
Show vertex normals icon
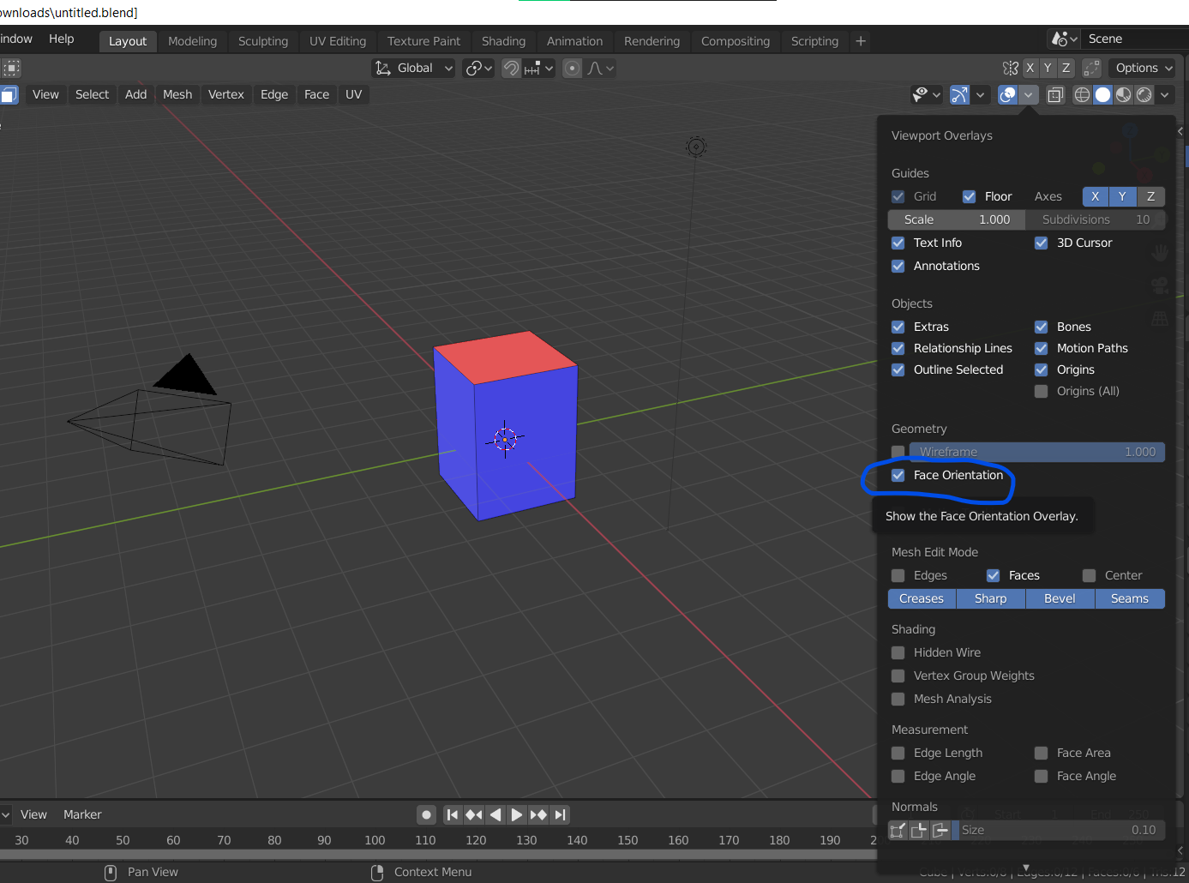point(898,830)
